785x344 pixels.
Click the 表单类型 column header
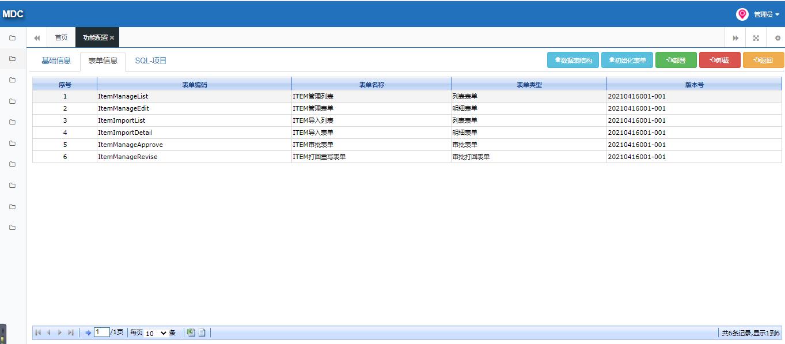529,85
